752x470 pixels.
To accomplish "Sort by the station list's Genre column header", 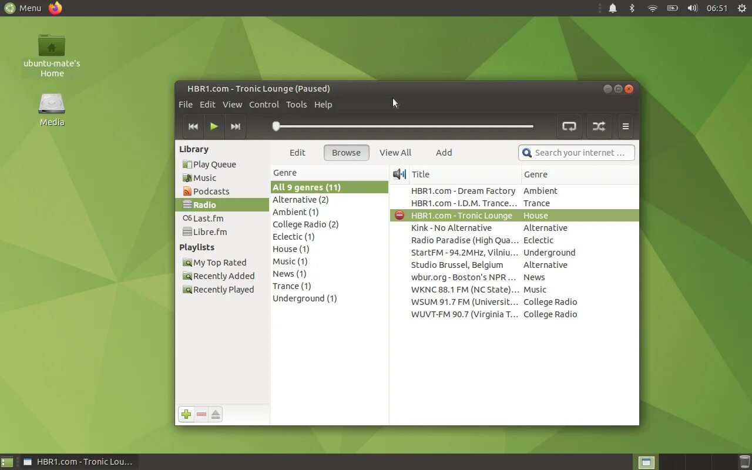I will click(x=580, y=174).
